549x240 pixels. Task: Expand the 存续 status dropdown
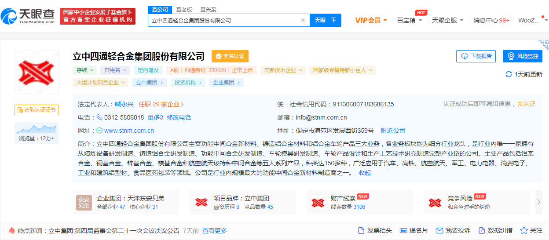tap(85, 70)
